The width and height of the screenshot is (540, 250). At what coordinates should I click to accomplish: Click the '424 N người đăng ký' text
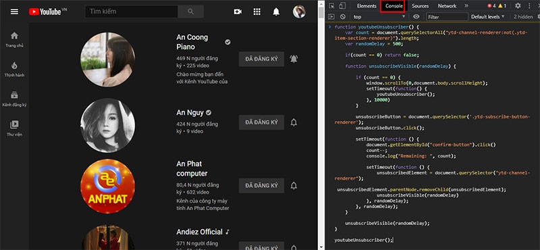coord(197,127)
